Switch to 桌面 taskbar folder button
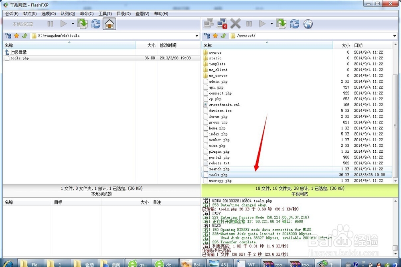Screen dimensions: 401x267 click(x=111, y=264)
